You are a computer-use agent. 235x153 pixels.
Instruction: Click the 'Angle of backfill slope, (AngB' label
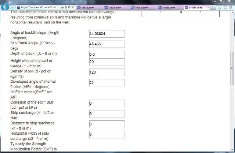pos(35,33)
